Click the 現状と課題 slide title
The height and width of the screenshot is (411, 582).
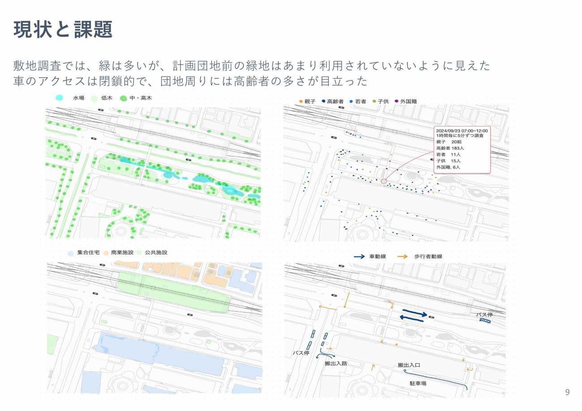click(63, 30)
